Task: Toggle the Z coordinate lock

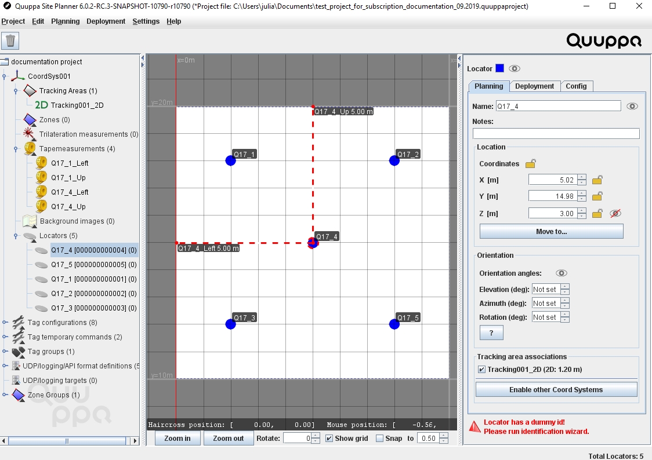Action: coord(597,213)
